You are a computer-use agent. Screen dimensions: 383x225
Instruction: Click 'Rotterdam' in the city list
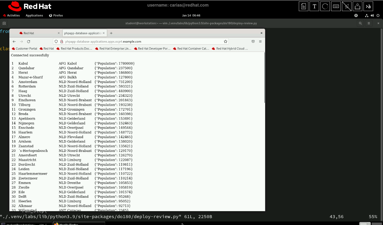[x=27, y=86]
